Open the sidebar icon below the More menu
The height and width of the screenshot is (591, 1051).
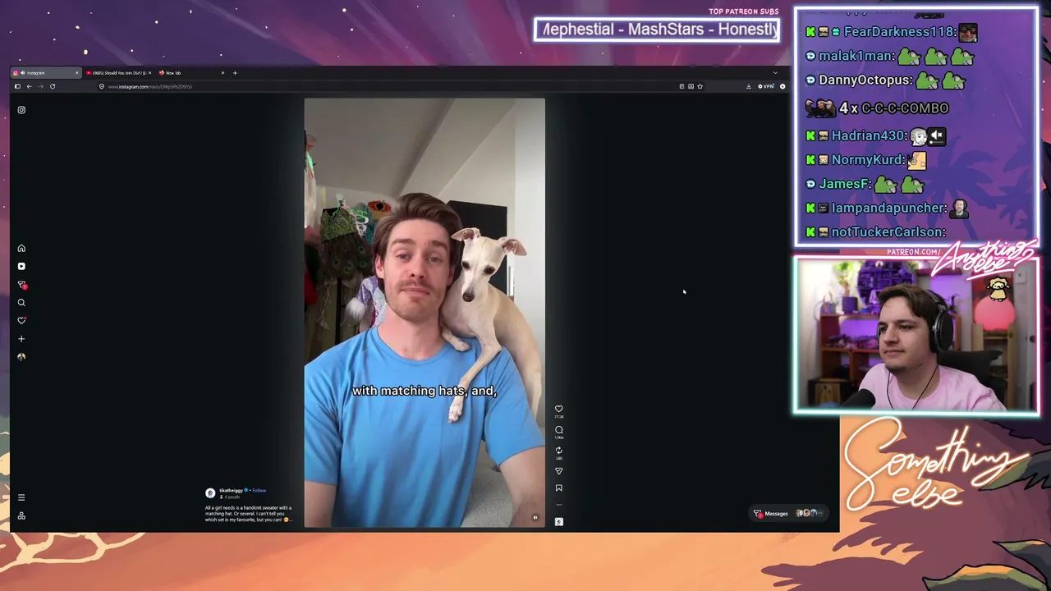pos(21,515)
